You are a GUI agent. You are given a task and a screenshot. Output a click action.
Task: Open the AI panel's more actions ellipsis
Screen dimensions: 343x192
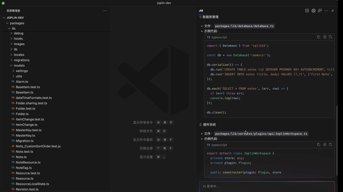(x=326, y=11)
